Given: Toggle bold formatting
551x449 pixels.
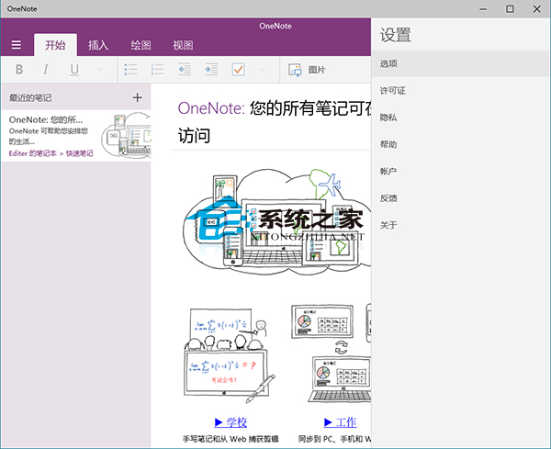Looking at the screenshot, I should (20, 70).
